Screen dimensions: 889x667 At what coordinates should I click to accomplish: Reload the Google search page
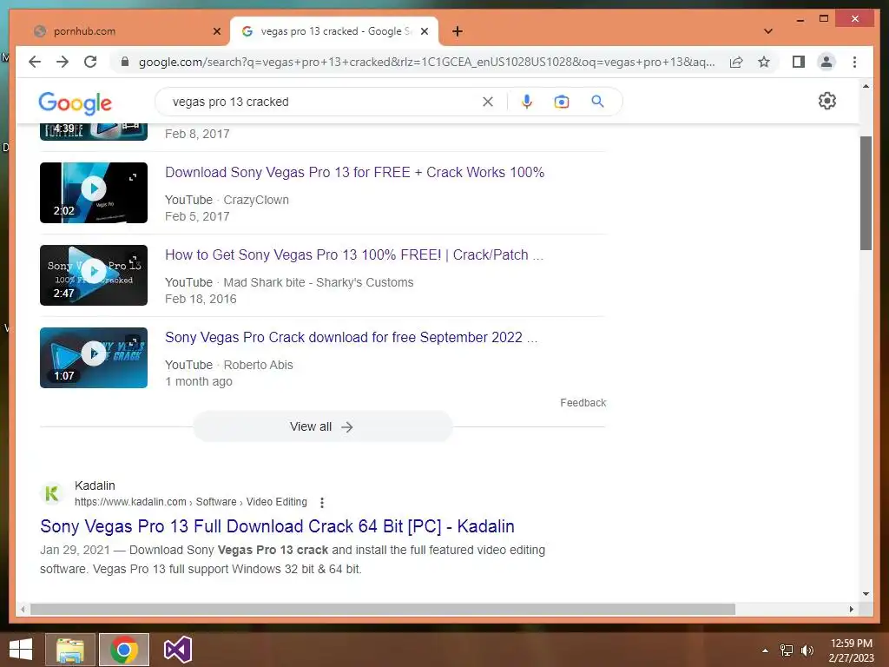tap(90, 62)
